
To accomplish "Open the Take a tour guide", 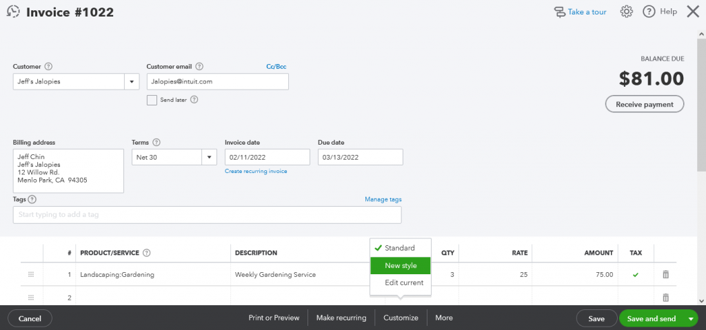I will tap(580, 12).
